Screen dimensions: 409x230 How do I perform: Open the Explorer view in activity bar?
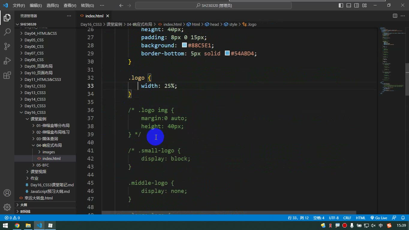[7, 18]
